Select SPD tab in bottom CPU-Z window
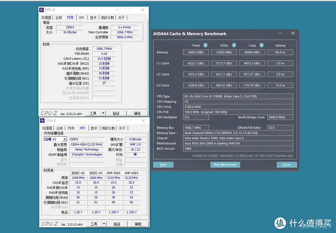Viewport: 336px width, 233px height. tap(83, 128)
